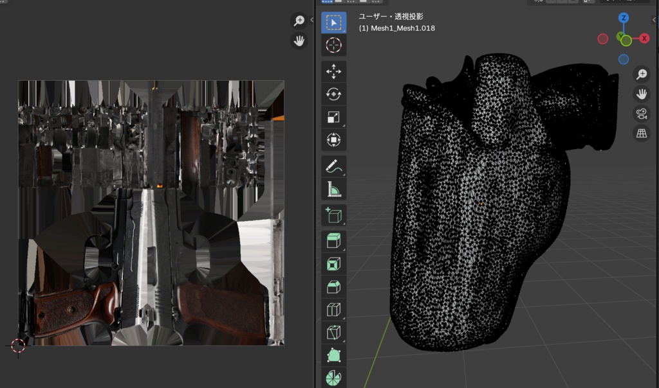Screen dimensions: 659x388
Task: Pick the Scale tool
Action: click(334, 117)
